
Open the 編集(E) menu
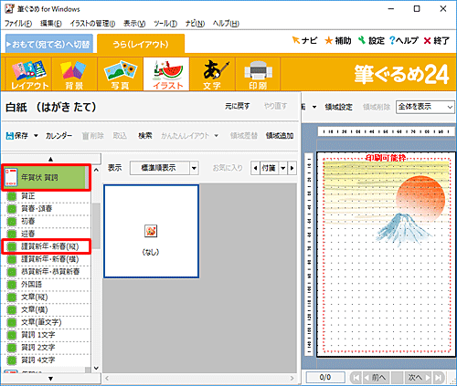[51, 24]
